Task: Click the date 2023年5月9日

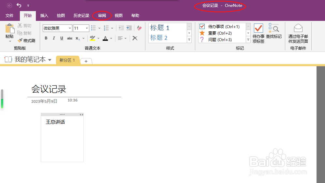Action: [44, 101]
